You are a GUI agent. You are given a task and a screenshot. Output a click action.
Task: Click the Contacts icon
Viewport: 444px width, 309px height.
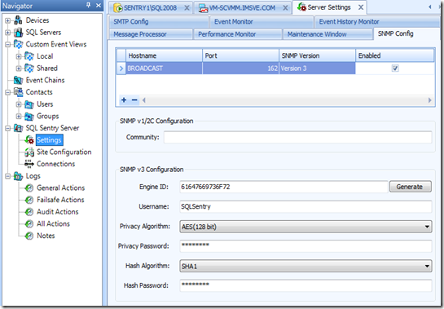(x=19, y=92)
